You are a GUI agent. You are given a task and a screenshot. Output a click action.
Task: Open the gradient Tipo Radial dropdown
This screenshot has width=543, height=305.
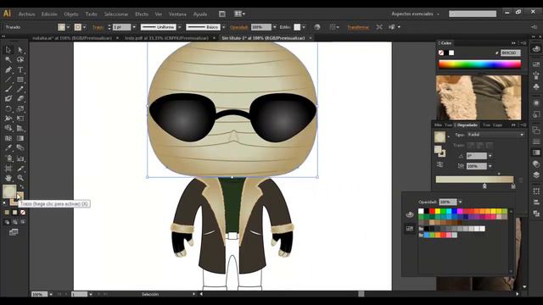tap(495, 135)
